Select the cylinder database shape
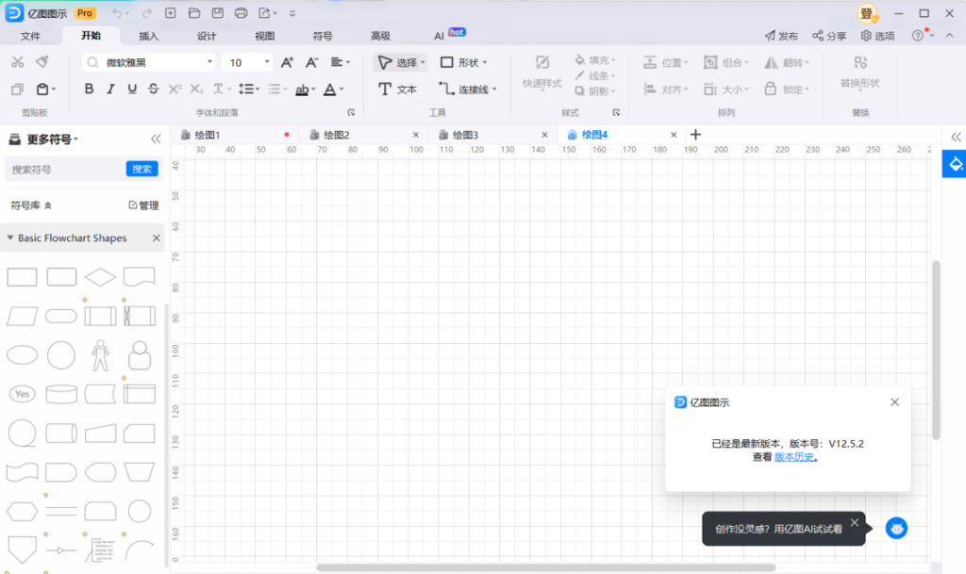This screenshot has width=966, height=574. (x=61, y=394)
